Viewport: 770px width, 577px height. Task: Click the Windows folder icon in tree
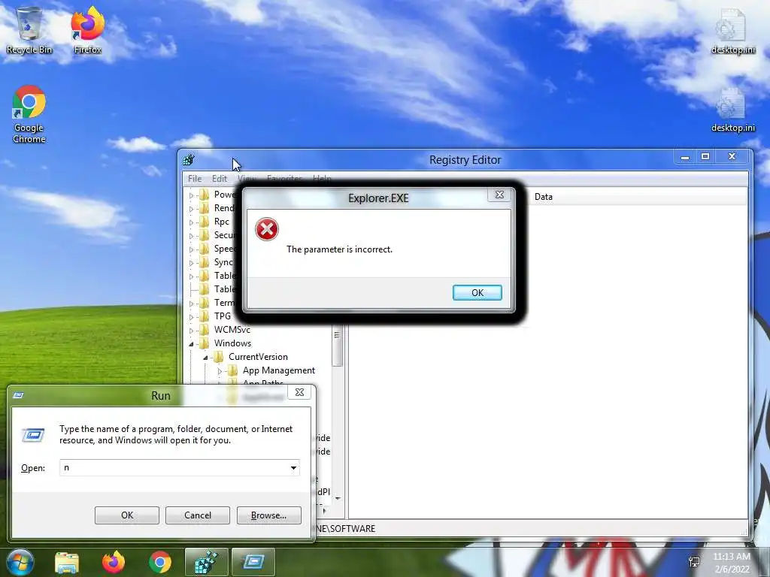click(x=205, y=343)
